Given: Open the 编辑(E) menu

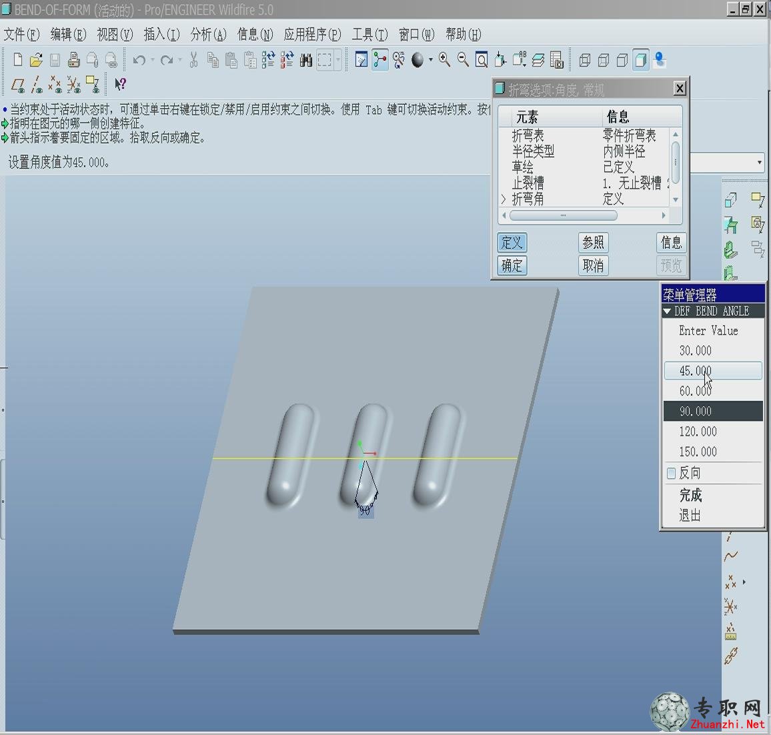Looking at the screenshot, I should click(68, 34).
